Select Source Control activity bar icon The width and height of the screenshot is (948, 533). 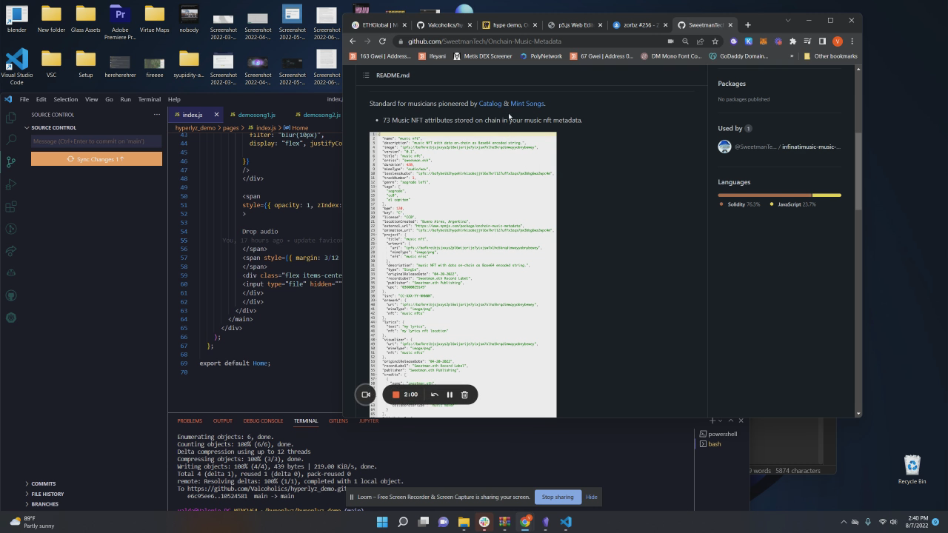coord(11,161)
